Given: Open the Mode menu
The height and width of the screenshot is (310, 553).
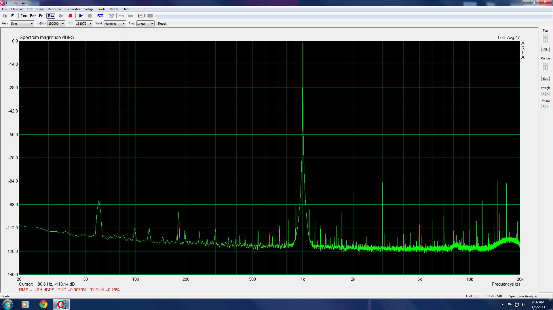Looking at the screenshot, I should (x=114, y=9).
